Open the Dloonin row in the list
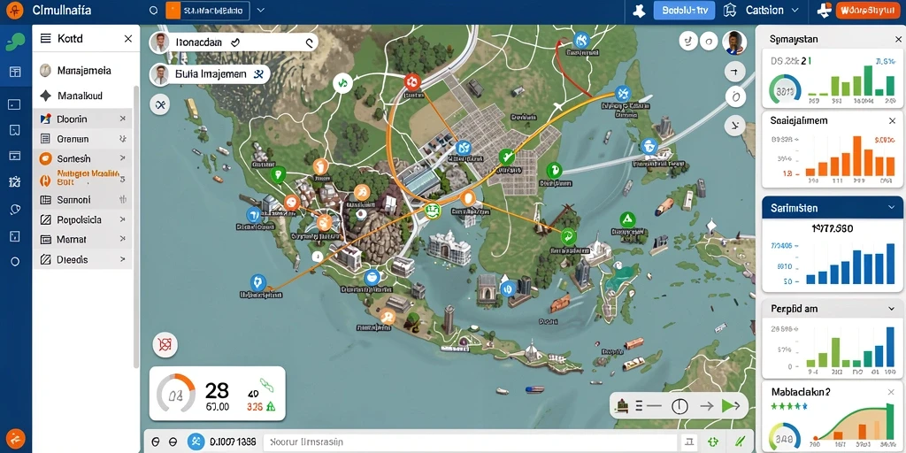Image resolution: width=906 pixels, height=453 pixels. coord(82,119)
